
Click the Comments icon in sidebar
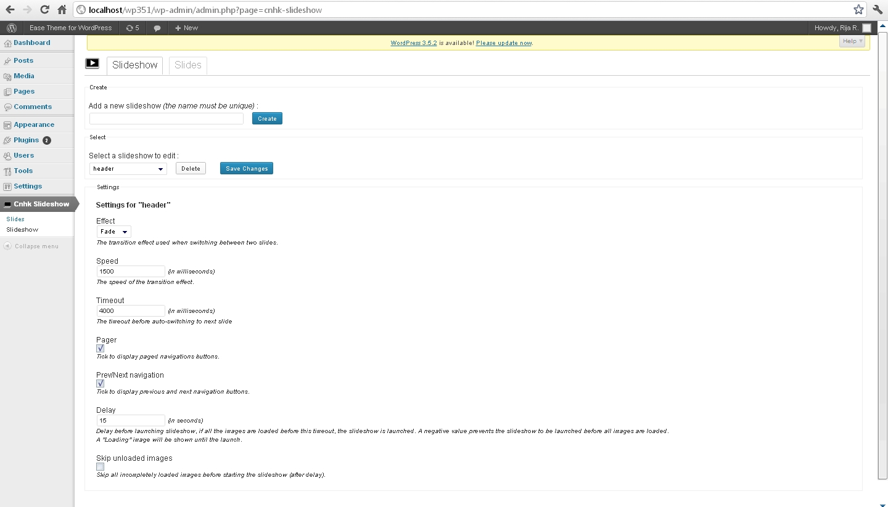pyautogui.click(x=7, y=107)
